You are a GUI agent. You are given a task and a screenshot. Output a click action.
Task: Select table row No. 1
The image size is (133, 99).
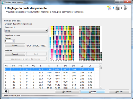point(49,69)
